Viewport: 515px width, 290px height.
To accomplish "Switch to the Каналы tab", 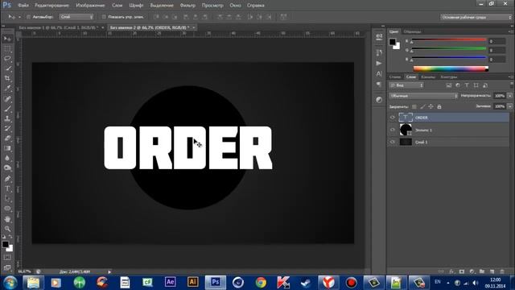I will (x=428, y=77).
